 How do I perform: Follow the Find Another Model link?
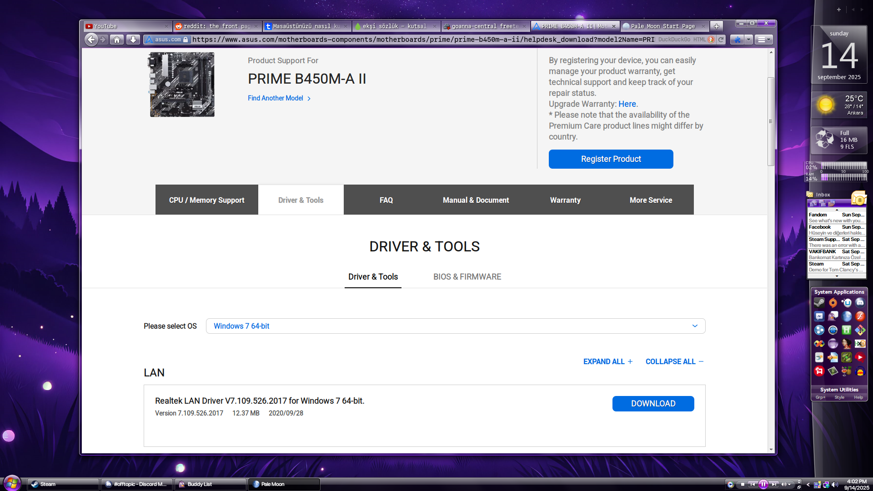(x=279, y=98)
